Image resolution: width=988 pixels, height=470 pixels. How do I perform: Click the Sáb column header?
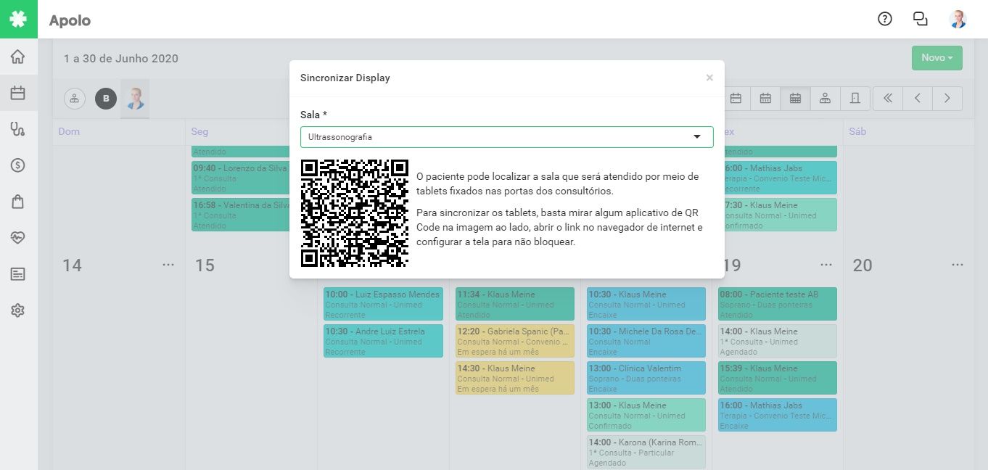point(859,131)
